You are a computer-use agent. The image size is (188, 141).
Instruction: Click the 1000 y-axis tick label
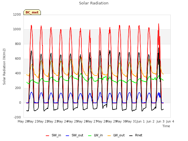tap(17, 29)
